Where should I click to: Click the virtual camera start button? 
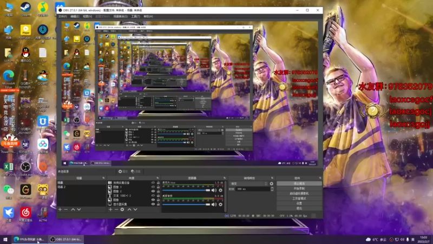pyautogui.click(x=299, y=194)
